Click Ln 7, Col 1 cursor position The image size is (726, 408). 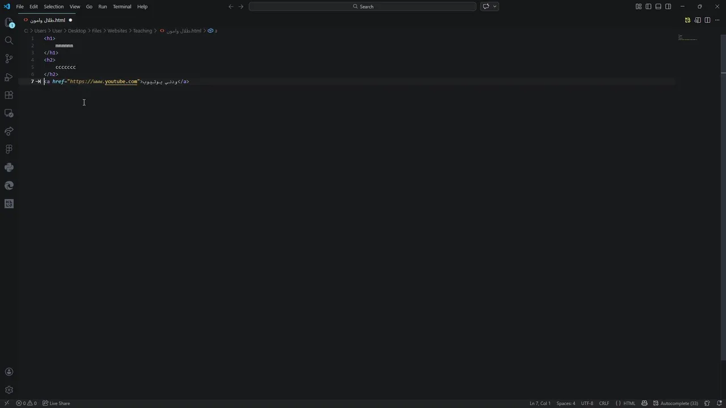click(540, 403)
